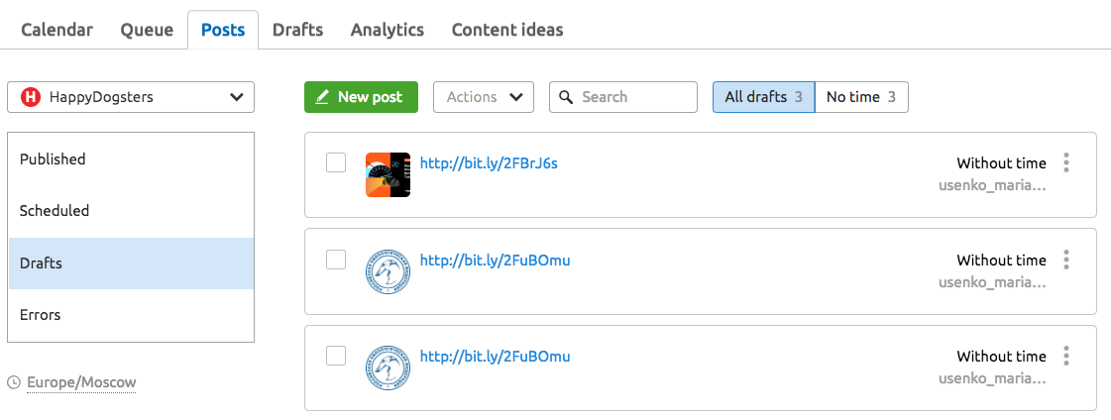
Task: Click the magnifier icon in the search box
Action: [x=566, y=97]
